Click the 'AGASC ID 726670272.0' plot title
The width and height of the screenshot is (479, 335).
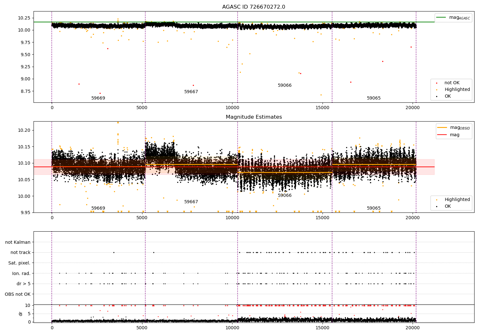pos(254,7)
